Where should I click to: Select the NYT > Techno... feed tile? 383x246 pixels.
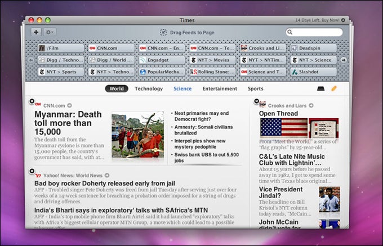tap(112, 72)
